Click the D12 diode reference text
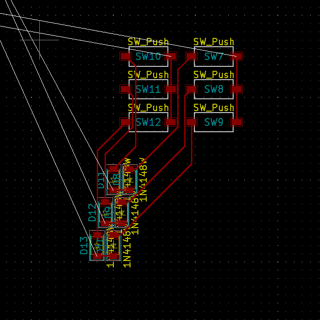This screenshot has height=320, width=320. pos(92,212)
